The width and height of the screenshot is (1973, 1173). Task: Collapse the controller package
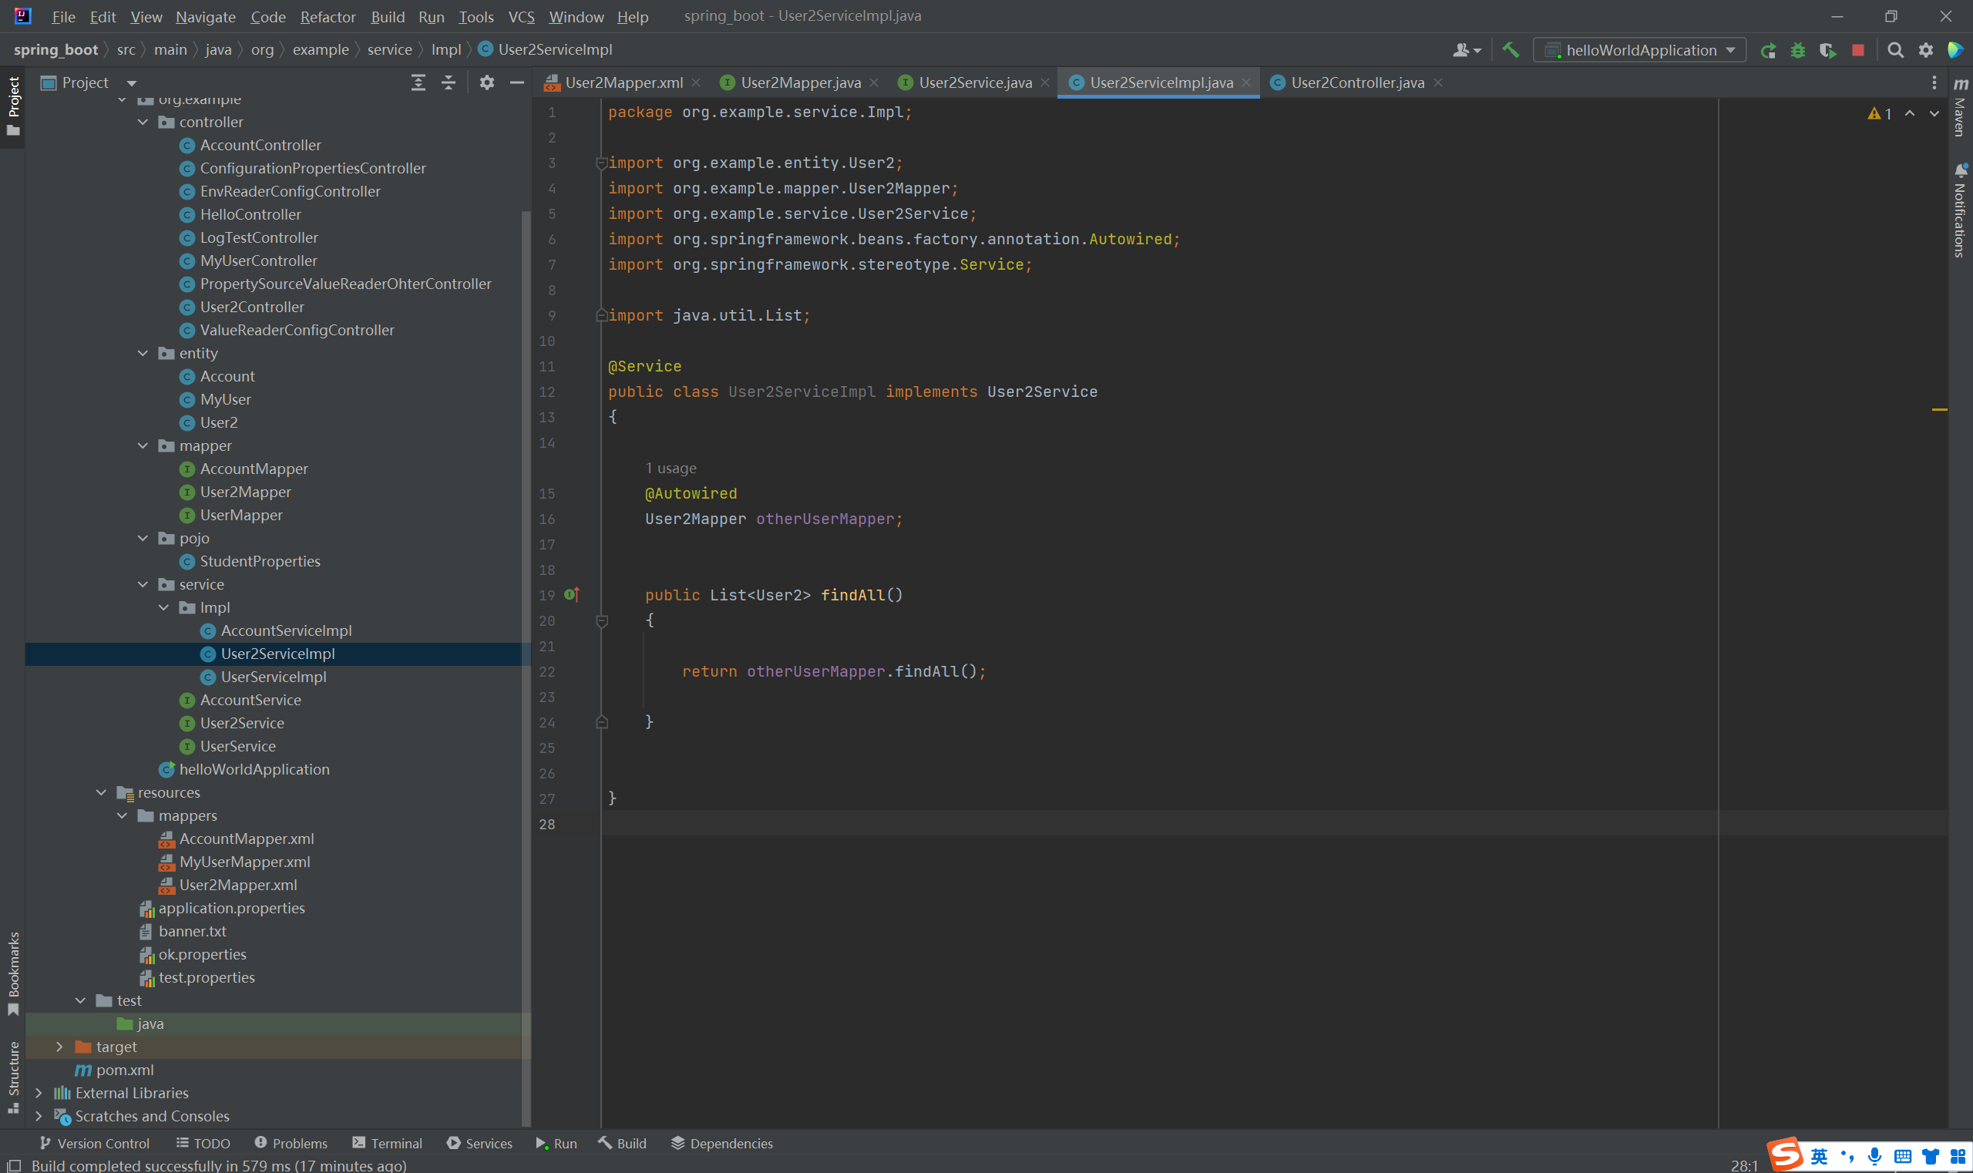(x=143, y=122)
